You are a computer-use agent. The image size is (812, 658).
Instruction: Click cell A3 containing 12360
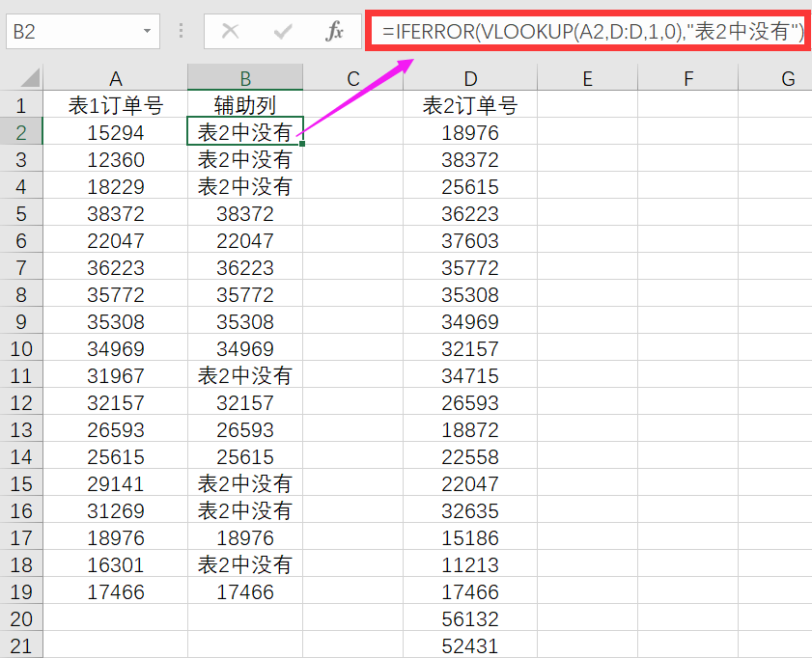pyautogui.click(x=115, y=159)
